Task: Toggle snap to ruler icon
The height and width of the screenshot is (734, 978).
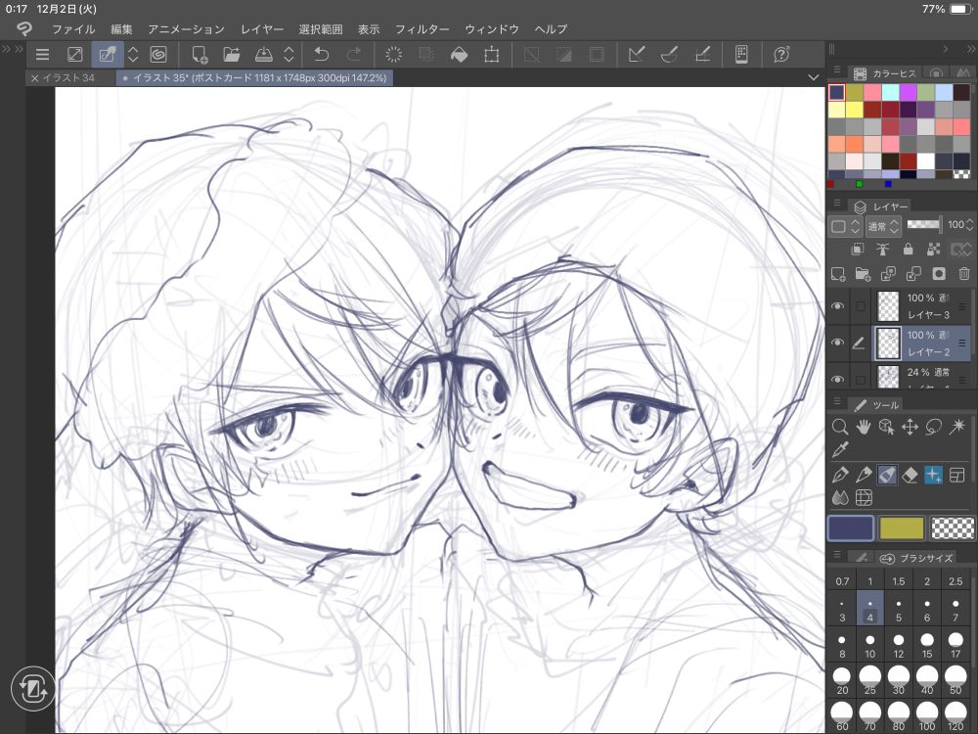Action: tap(637, 55)
